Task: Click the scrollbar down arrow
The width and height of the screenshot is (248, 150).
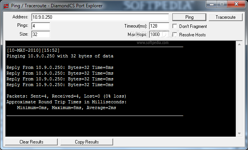Action: tap(239, 134)
